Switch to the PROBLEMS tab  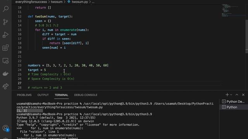tap(24, 95)
